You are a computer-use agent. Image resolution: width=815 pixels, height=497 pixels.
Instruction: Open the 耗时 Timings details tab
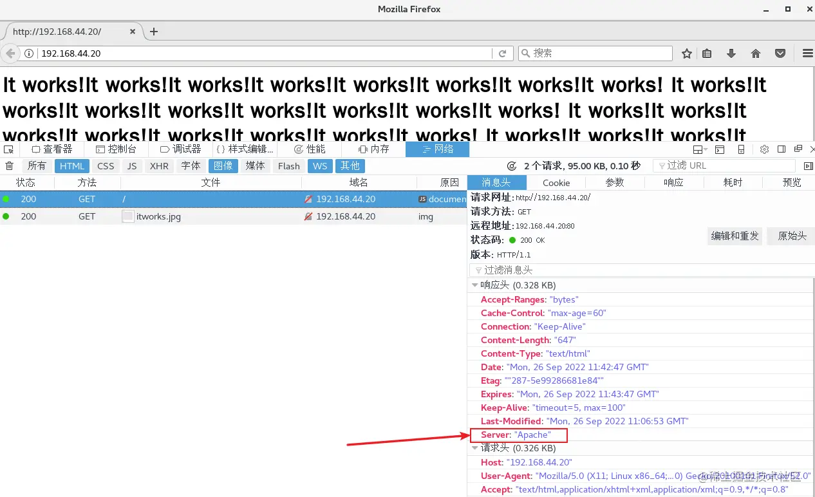(733, 183)
